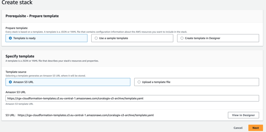266x132 pixels.
Task: Click the "Selecting a template generates" helper text
Action: click(46, 76)
